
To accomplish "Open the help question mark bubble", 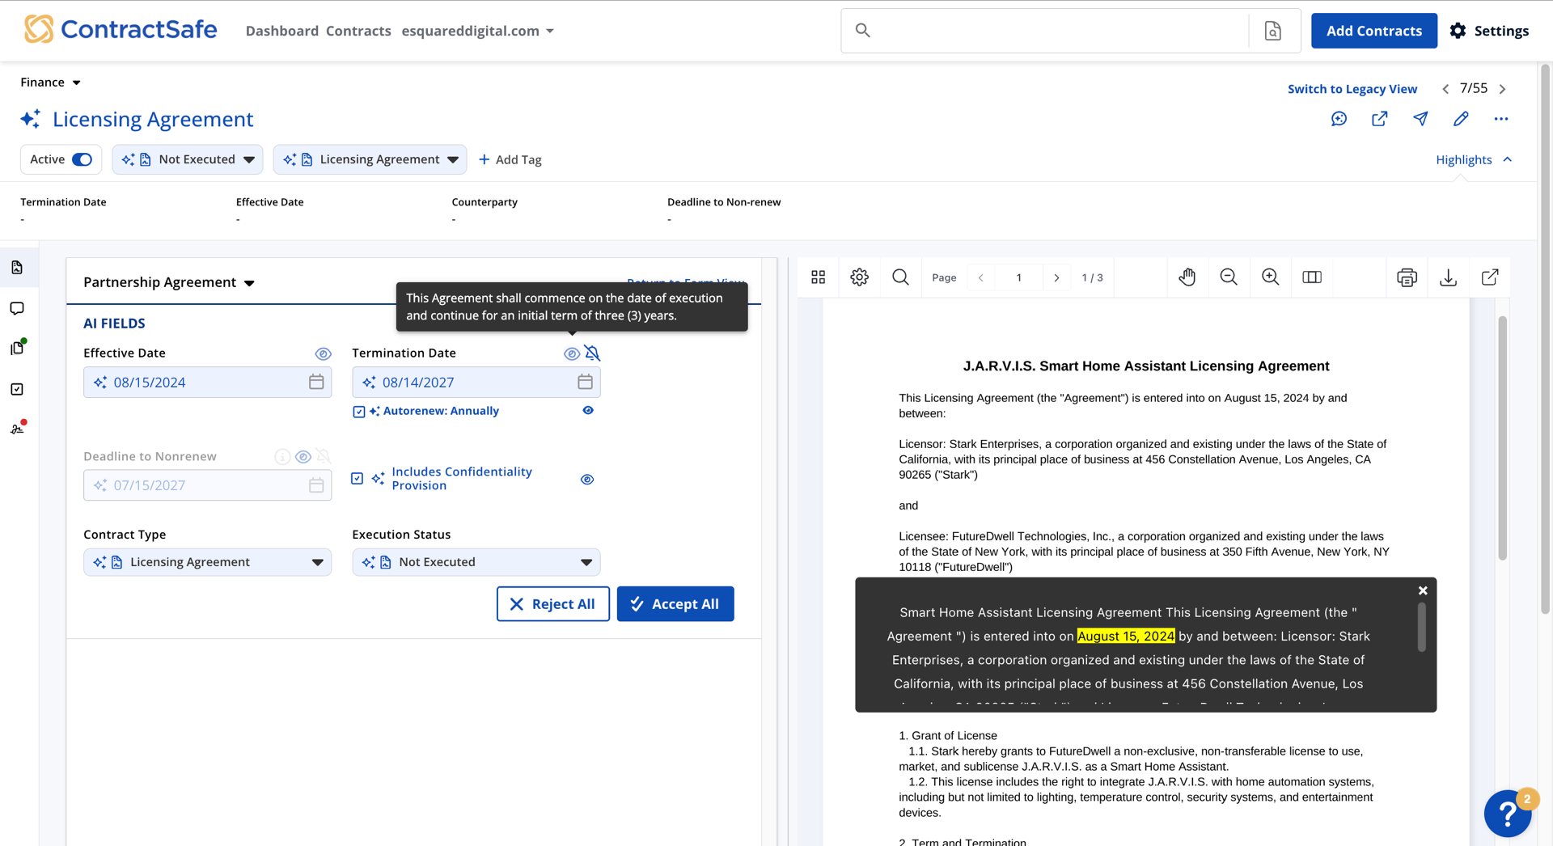I will tap(1508, 813).
